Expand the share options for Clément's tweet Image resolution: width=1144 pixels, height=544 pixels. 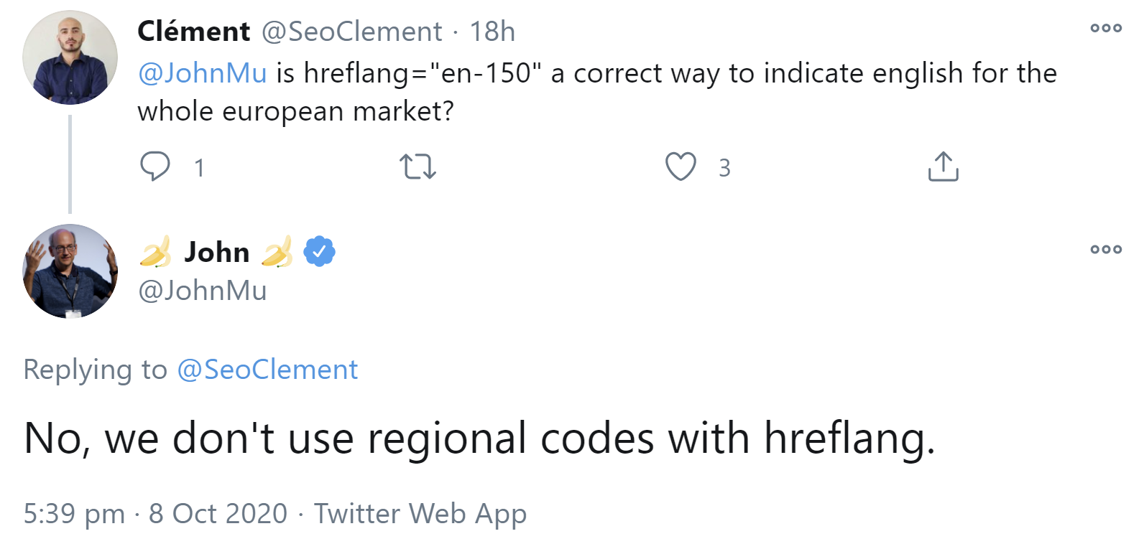[x=944, y=167]
